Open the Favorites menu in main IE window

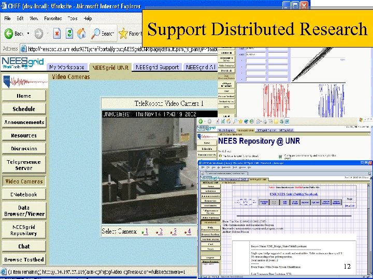pyautogui.click(x=53, y=18)
